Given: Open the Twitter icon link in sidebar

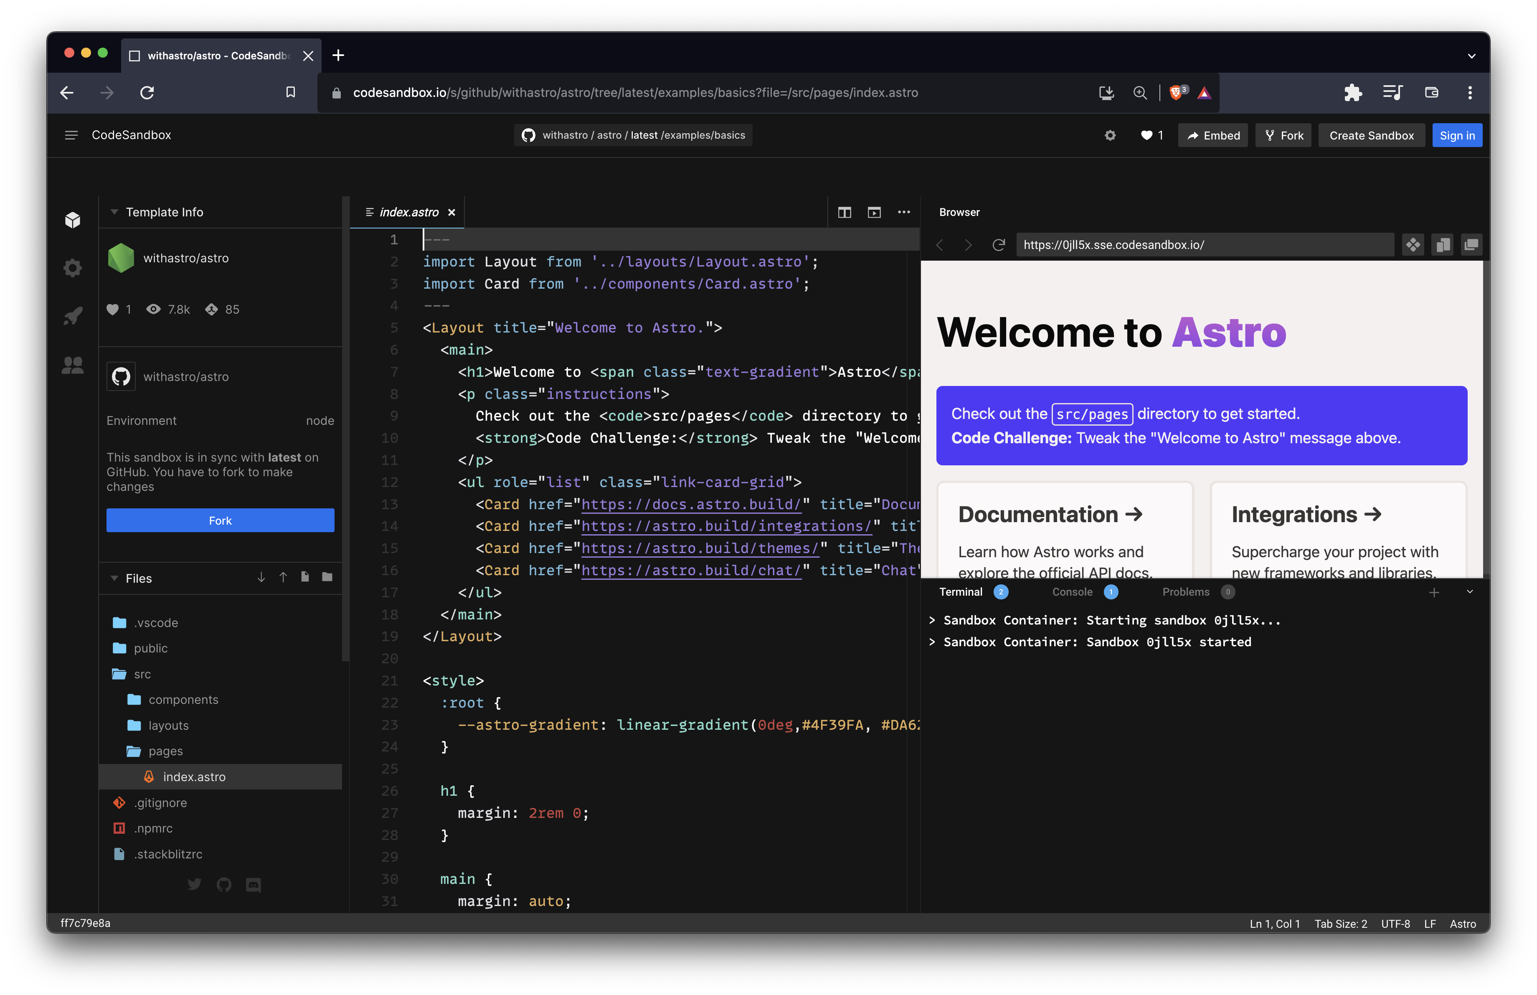Looking at the screenshot, I should (194, 884).
